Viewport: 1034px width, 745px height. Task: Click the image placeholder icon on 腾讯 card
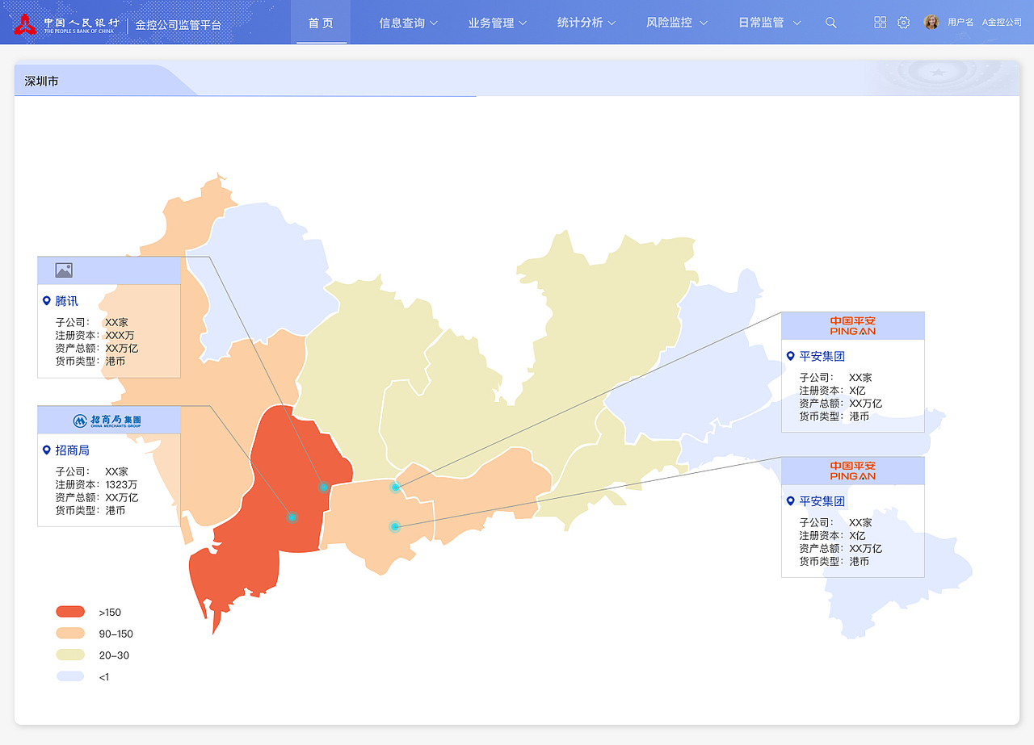click(x=64, y=270)
